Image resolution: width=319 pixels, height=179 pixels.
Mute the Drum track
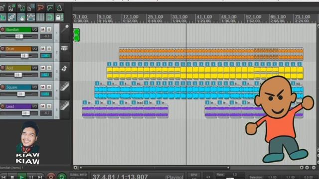[43, 49]
